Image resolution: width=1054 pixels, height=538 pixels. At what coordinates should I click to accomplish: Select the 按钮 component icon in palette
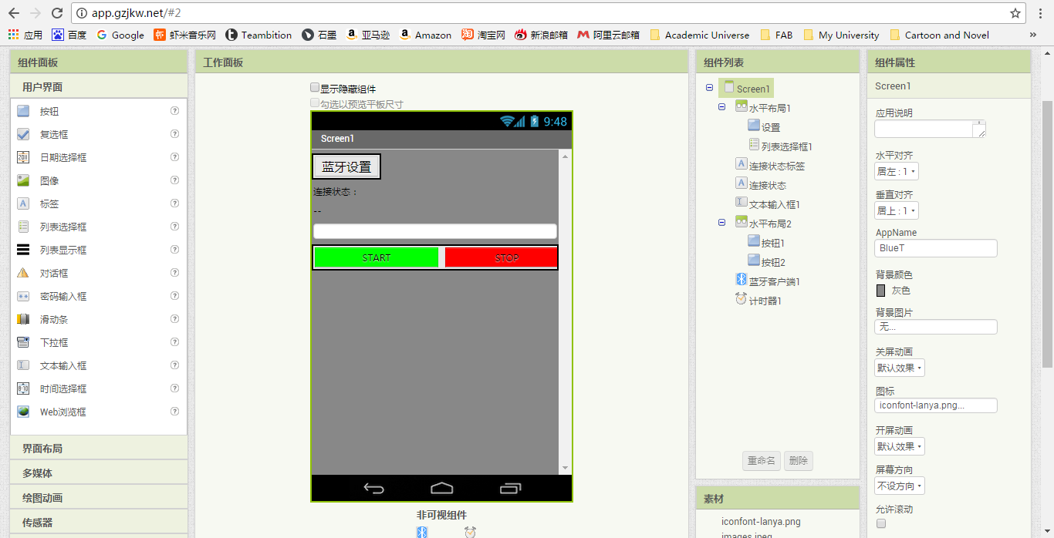(23, 111)
